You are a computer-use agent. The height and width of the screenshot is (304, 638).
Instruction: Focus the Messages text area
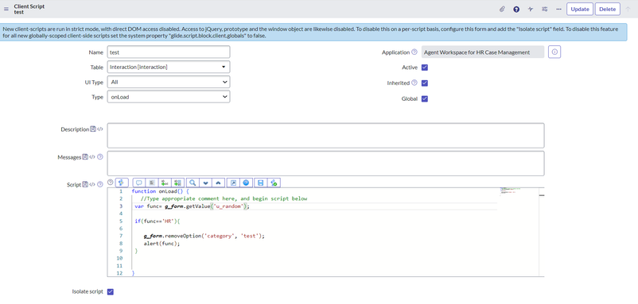325,164
